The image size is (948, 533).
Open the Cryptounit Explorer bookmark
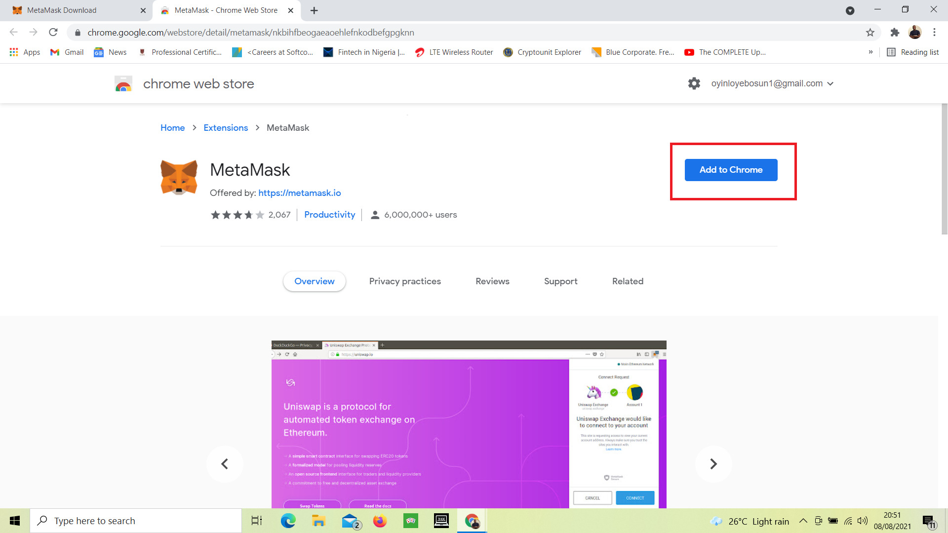click(x=542, y=52)
